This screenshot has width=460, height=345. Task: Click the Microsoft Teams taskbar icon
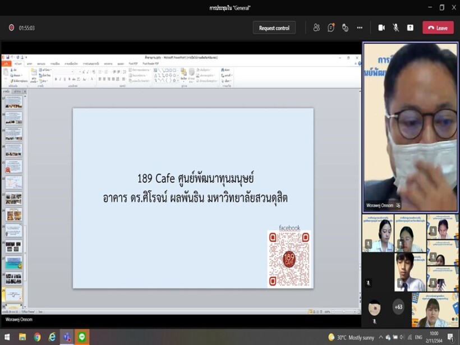tap(67, 337)
